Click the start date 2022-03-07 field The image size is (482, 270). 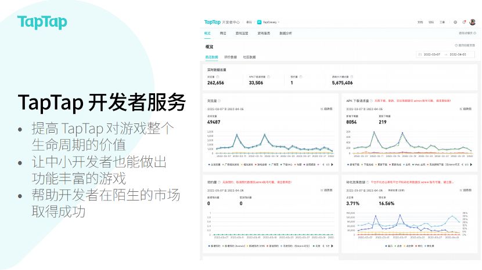point(432,54)
